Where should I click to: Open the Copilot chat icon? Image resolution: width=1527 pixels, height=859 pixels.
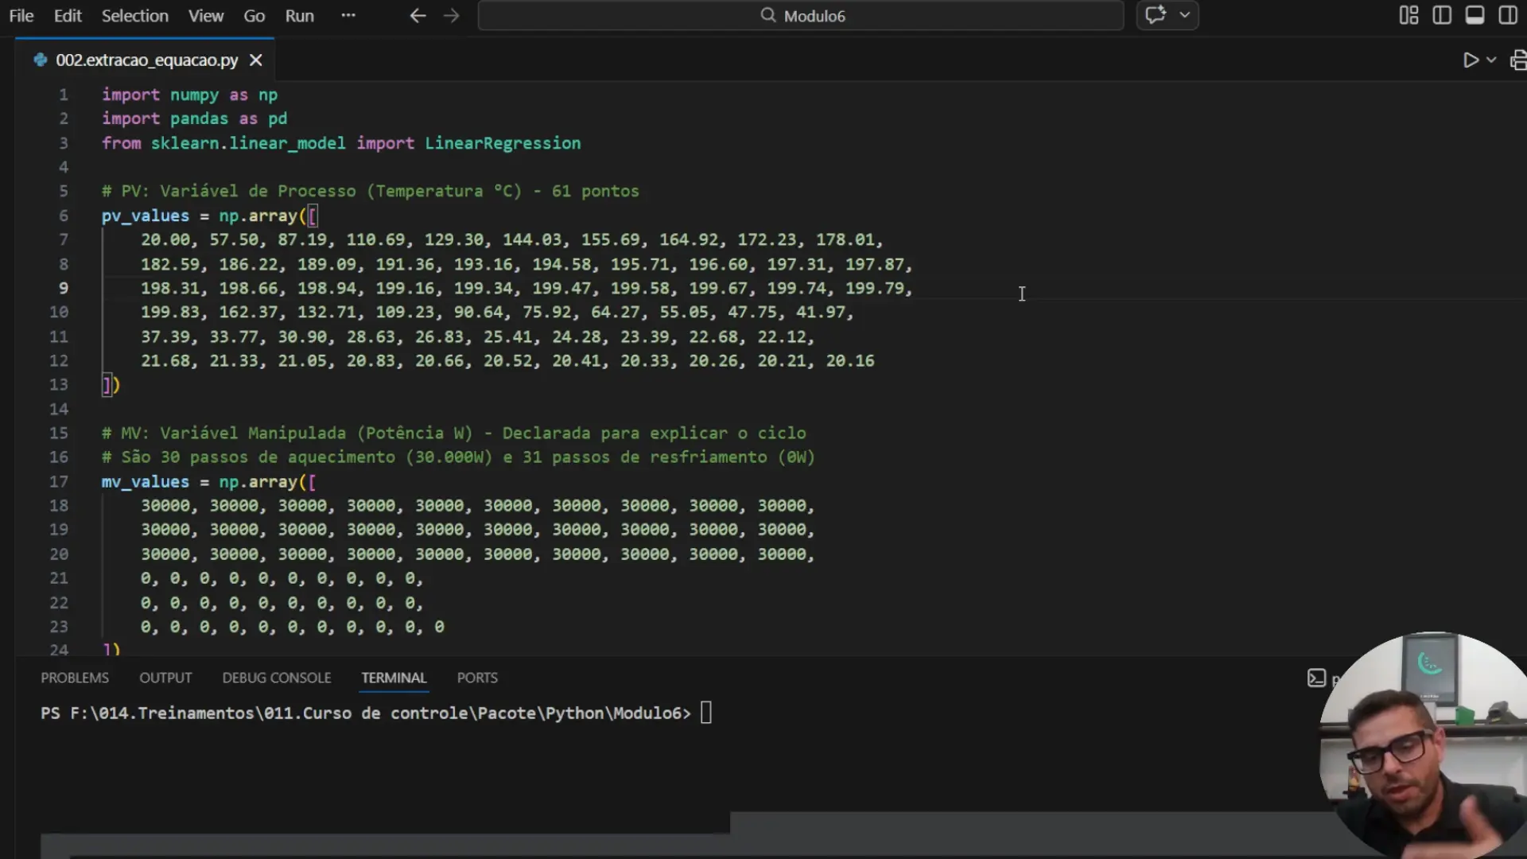pos(1156,15)
